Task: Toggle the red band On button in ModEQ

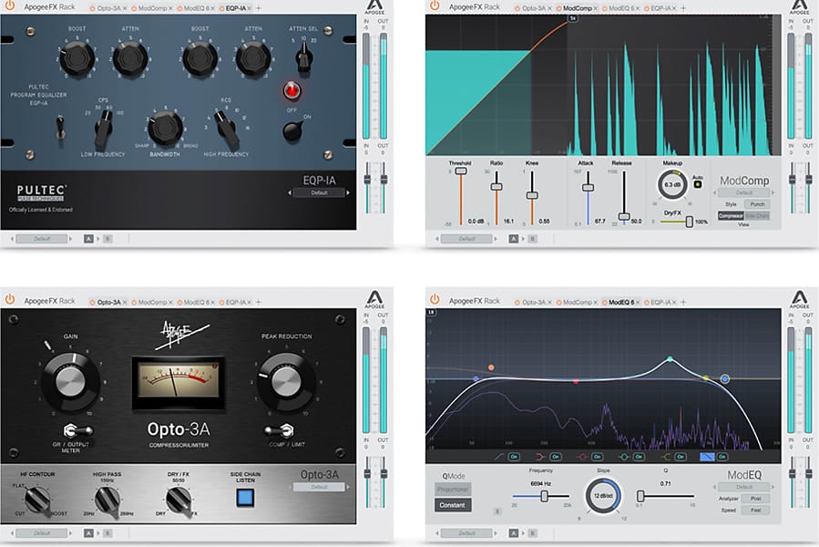Action: [x=597, y=457]
